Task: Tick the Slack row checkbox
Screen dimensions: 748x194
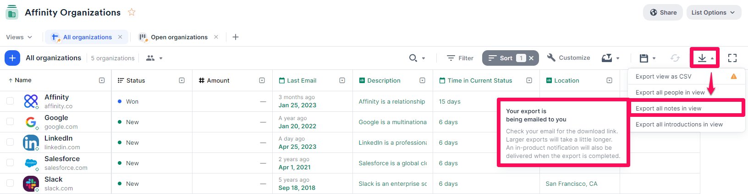Action: [x=10, y=184]
